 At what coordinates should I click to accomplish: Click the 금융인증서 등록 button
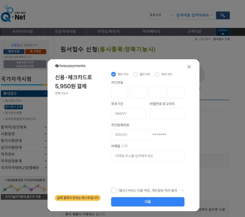pyautogui.click(x=25, y=62)
